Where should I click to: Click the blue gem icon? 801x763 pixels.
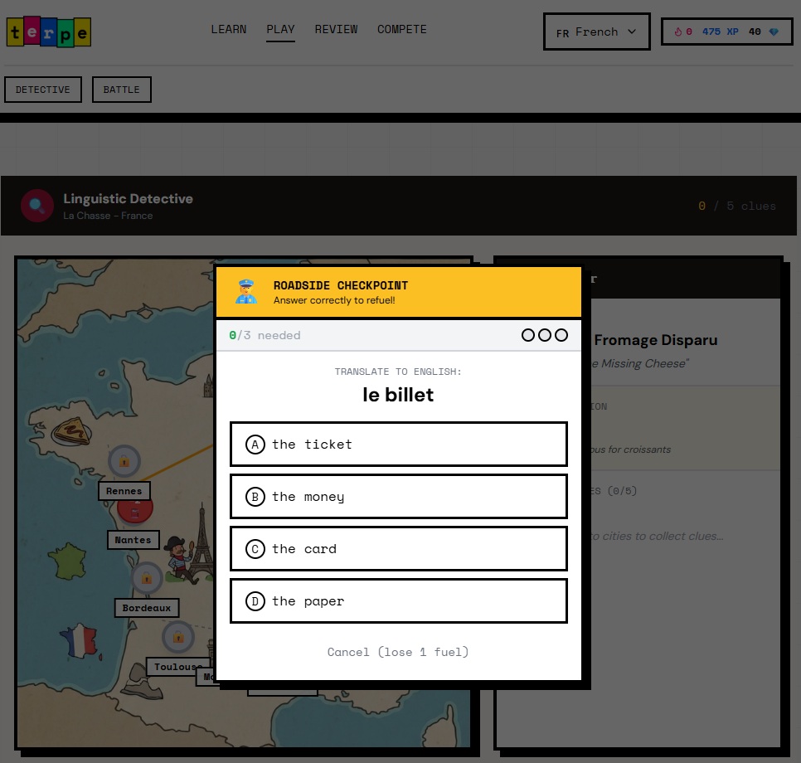pyautogui.click(x=774, y=32)
